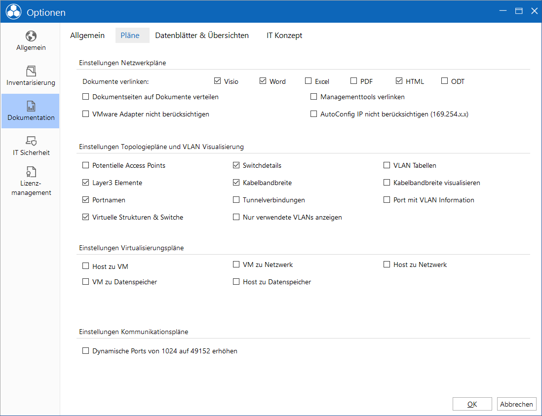This screenshot has height=416, width=542.
Task: Select the Dokumentation sidebar section
Action: [31, 111]
